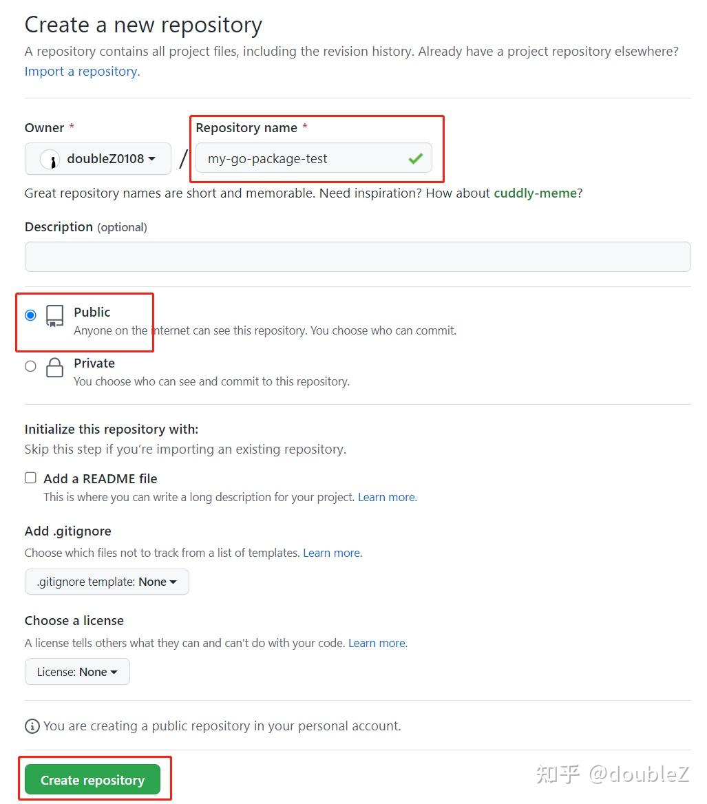This screenshot has height=804, width=707.
Task: Select the Public radio button
Action: (30, 315)
